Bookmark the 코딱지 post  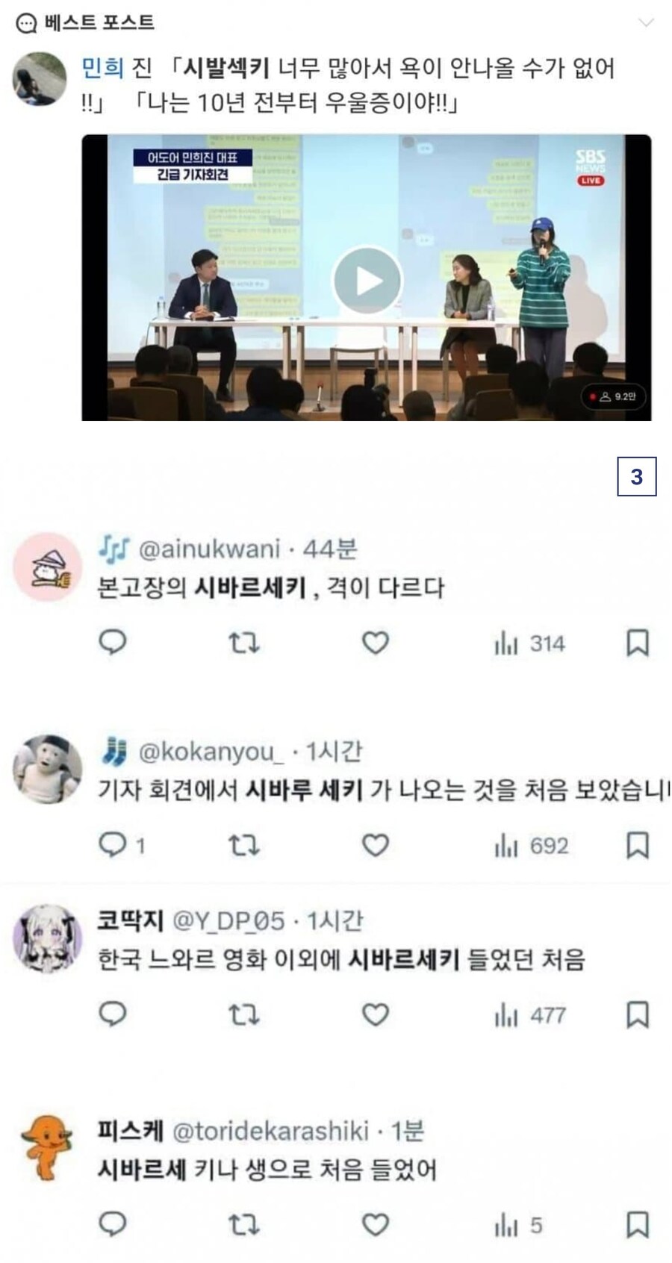pyautogui.click(x=637, y=1014)
